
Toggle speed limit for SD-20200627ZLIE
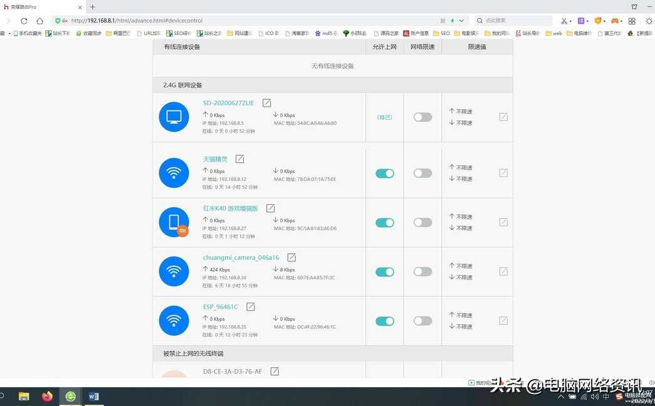coord(422,117)
